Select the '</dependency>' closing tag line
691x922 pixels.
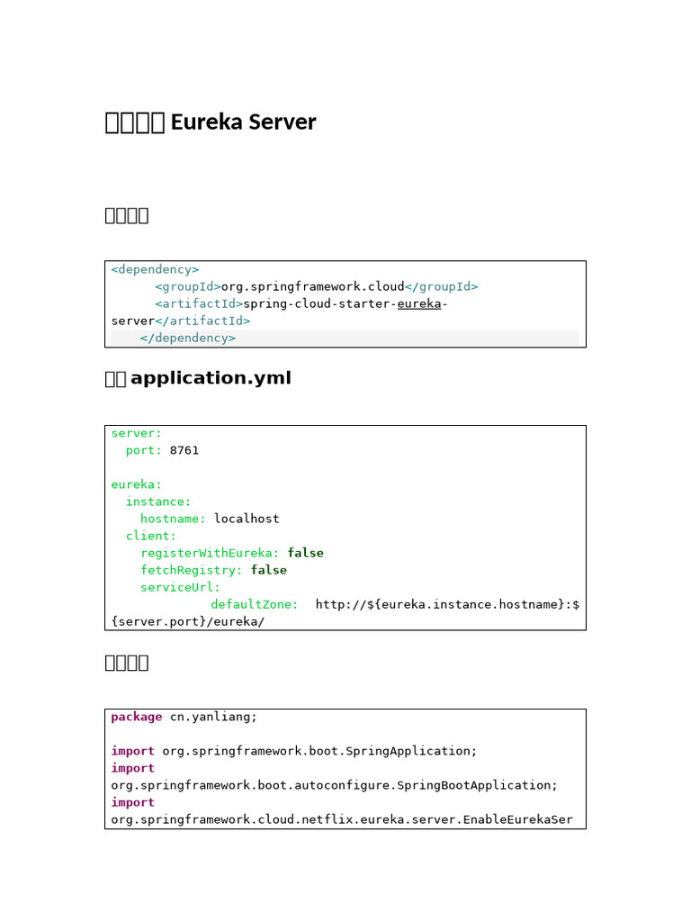pos(188,338)
